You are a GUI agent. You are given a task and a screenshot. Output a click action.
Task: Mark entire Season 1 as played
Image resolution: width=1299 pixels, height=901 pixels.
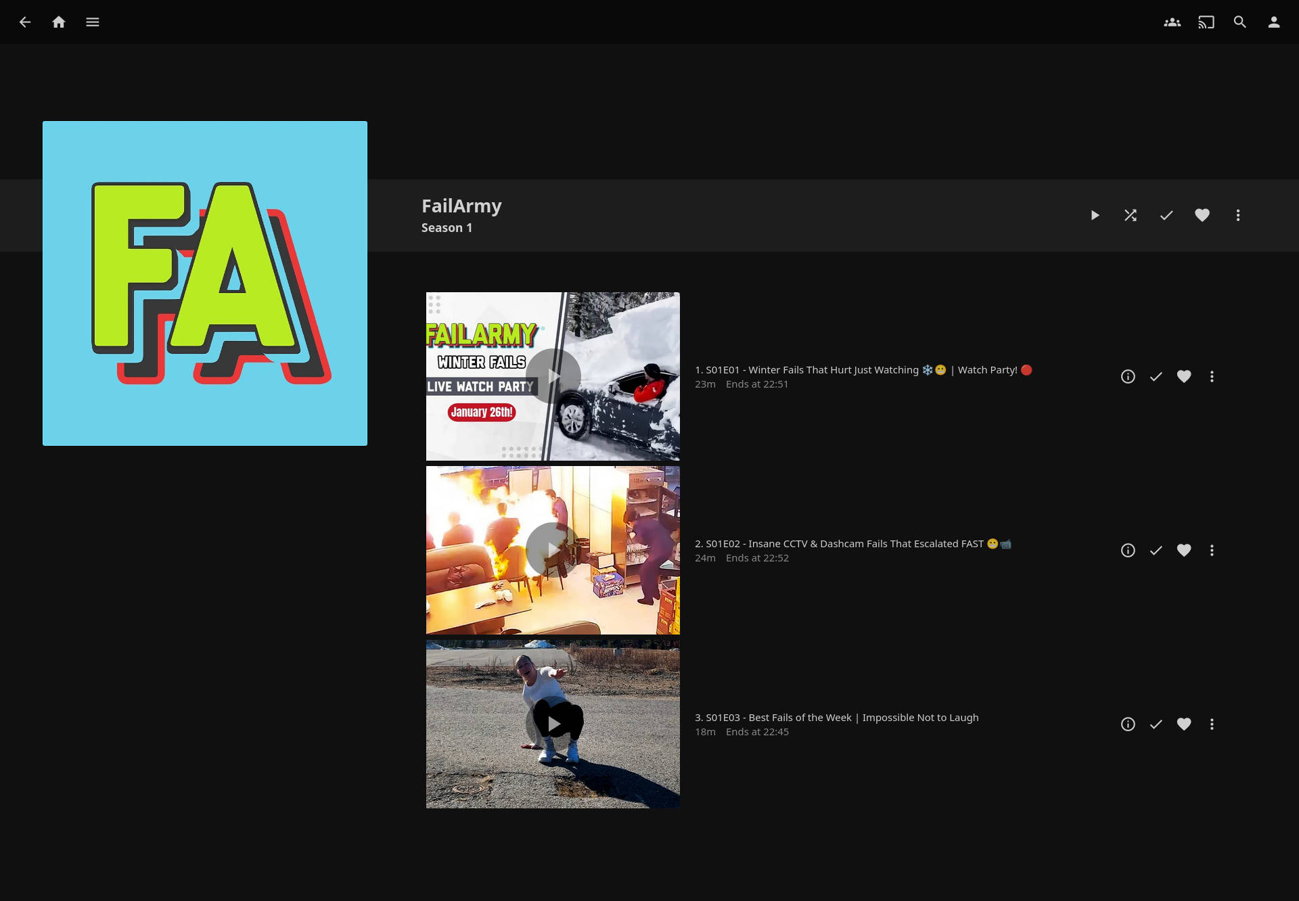(x=1166, y=215)
